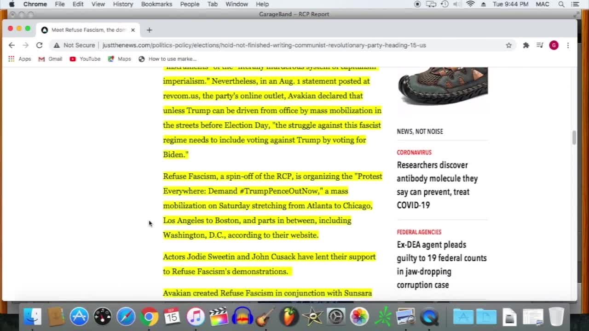Bookmark this page with the star icon
Viewport: 589px width, 331px height.
pos(508,45)
